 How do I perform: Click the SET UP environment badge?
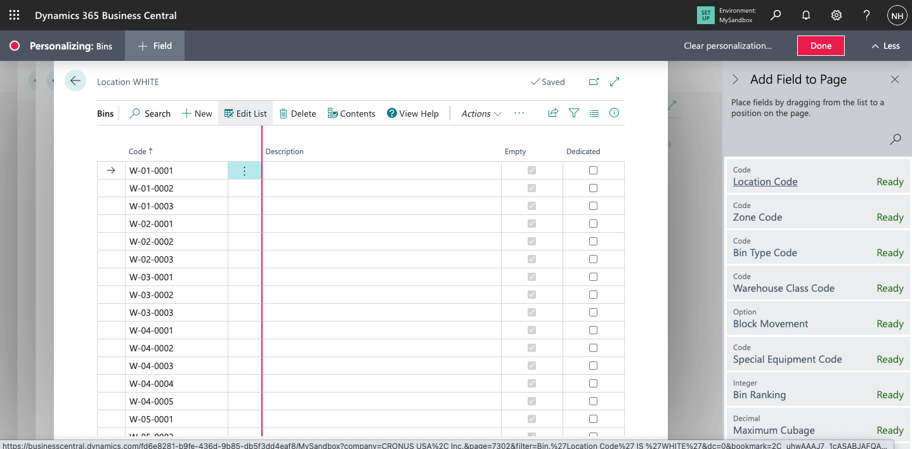pos(705,15)
